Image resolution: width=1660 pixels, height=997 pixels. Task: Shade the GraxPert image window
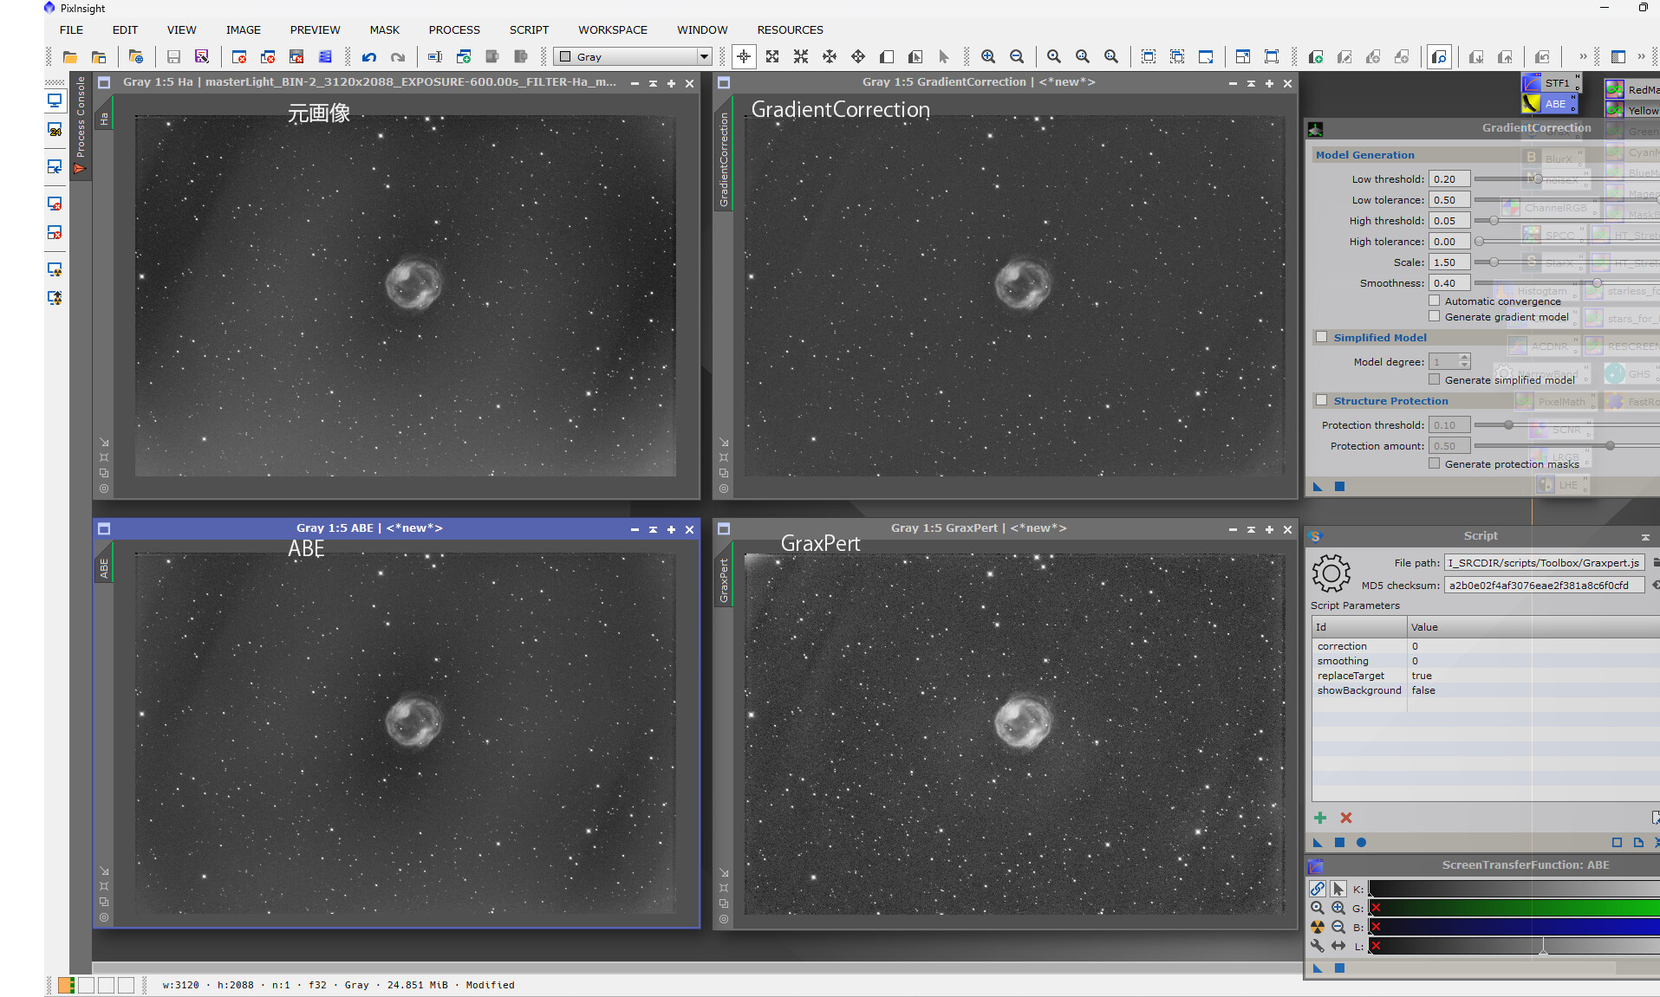click(x=1251, y=529)
